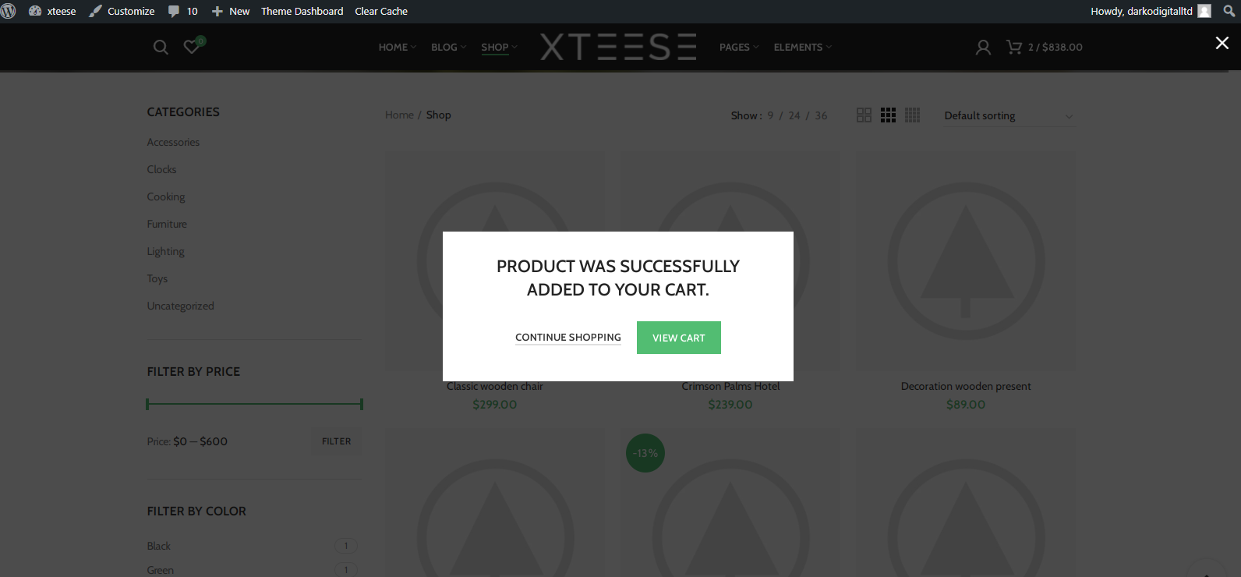The width and height of the screenshot is (1241, 577).
Task: Switch to the three-column grid view
Action: click(888, 115)
